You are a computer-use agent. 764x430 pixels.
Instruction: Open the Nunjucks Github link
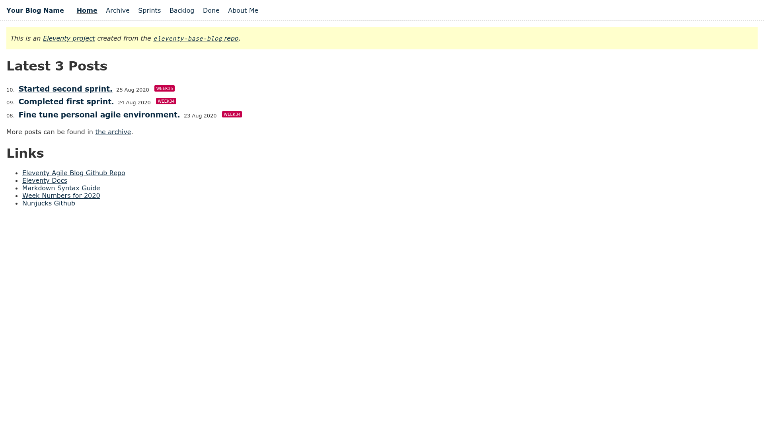(49, 203)
